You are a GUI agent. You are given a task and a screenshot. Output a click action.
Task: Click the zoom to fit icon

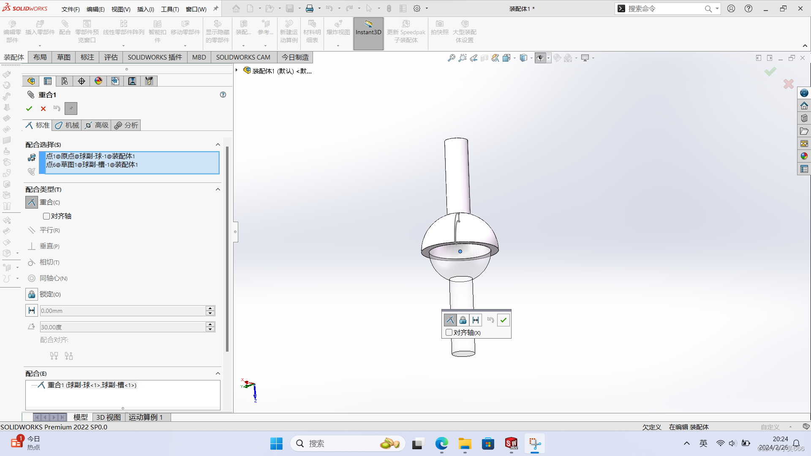452,58
